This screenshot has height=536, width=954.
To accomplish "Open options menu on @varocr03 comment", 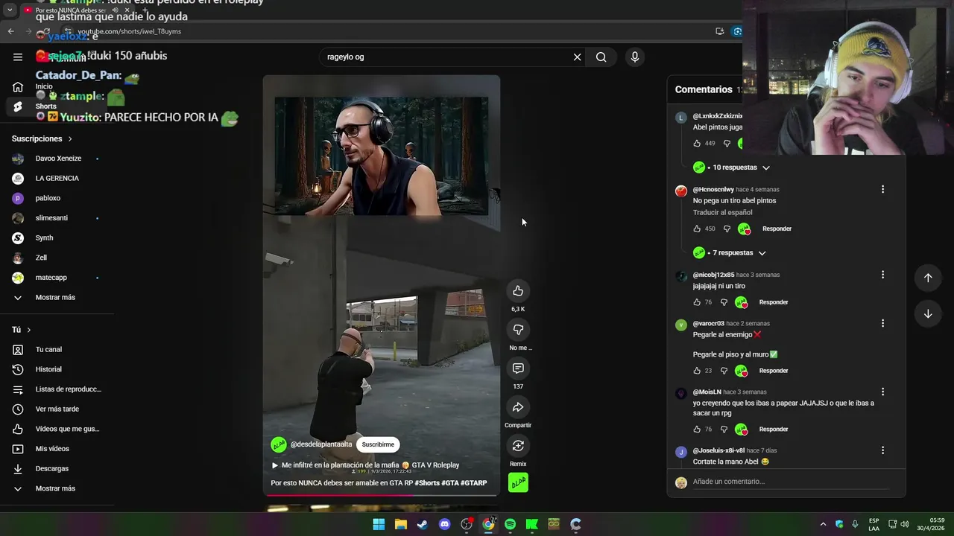I will click(x=882, y=323).
